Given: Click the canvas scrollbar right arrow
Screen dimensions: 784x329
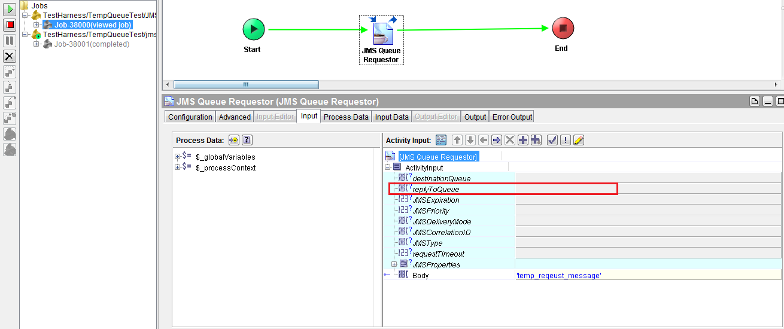Looking at the screenshot, I should tap(777, 84).
